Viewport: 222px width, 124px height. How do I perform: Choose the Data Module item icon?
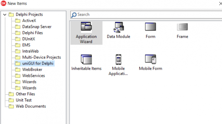point(119,27)
